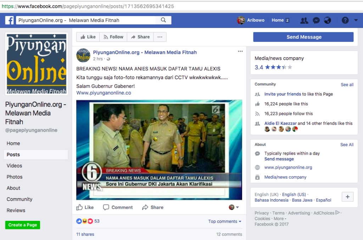The image size is (363, 240).
Task: Expand the account dropdown arrow in top bar
Action: (356, 21)
